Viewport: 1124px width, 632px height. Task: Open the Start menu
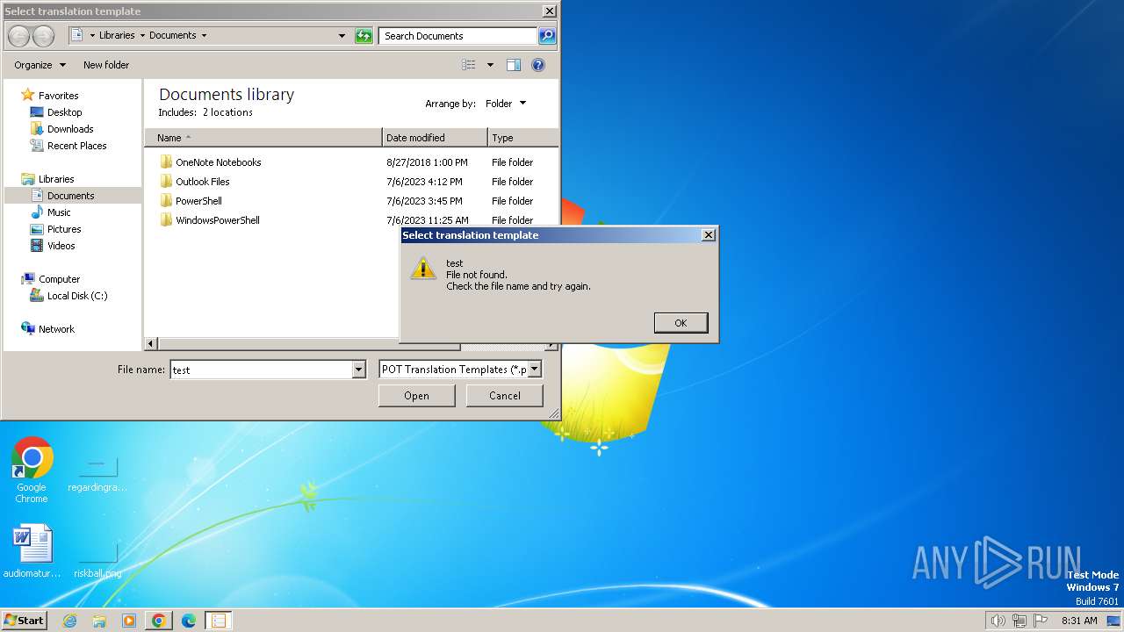(x=24, y=620)
